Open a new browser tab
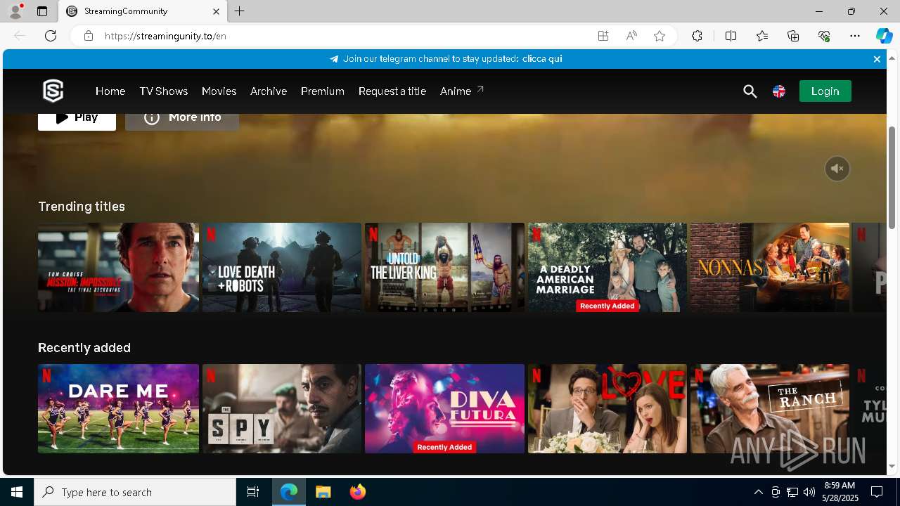 tap(240, 11)
